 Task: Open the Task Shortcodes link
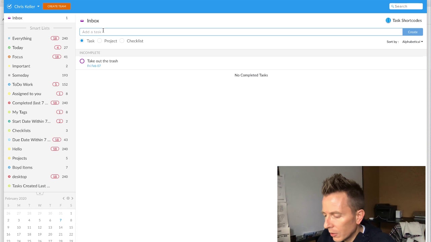coord(407,21)
